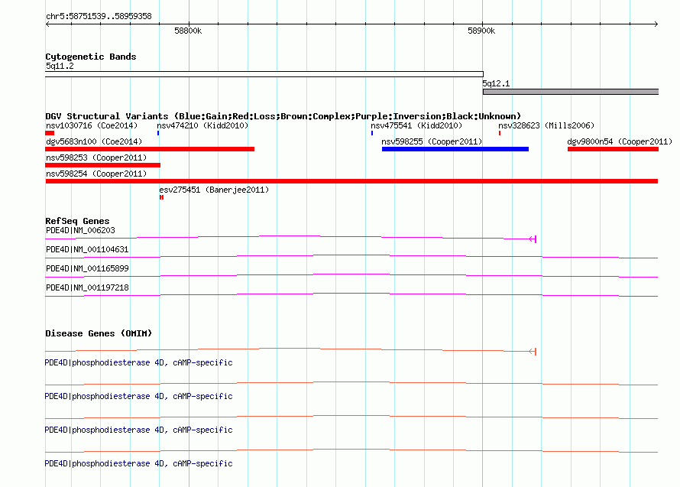The height and width of the screenshot is (487, 680).
Task: Click the small red nsv328623 loss marker
Action: point(500,133)
